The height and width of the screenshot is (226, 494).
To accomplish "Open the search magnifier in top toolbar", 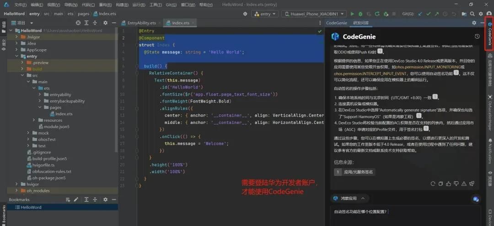I will tap(472, 14).
